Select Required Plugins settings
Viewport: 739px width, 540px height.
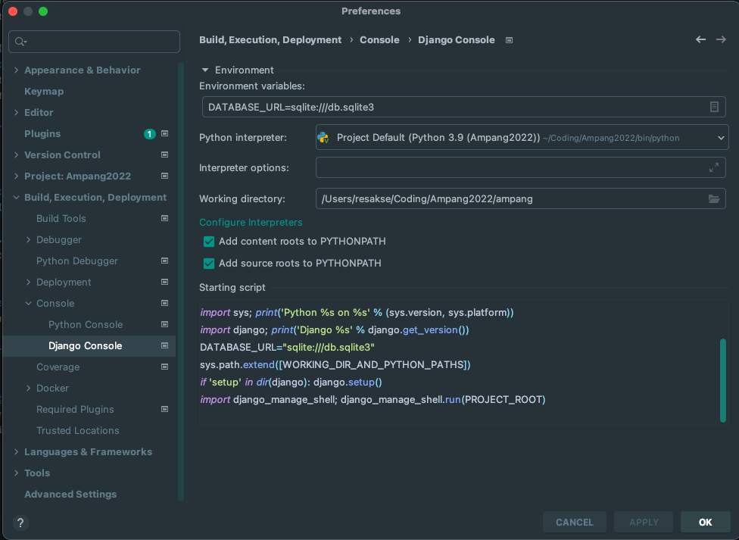(75, 410)
